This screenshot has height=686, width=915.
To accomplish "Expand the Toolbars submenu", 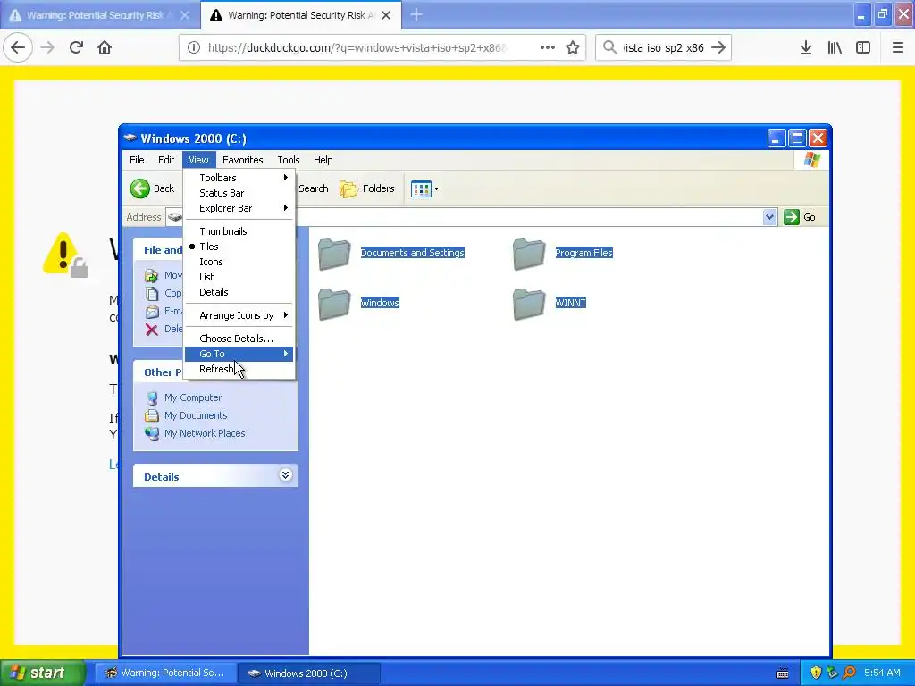I will point(239,178).
